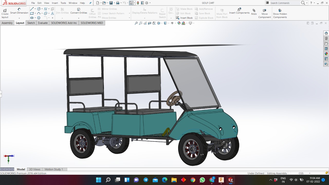Click the Mate tool
This screenshot has width=329, height=185.
click(x=254, y=12)
